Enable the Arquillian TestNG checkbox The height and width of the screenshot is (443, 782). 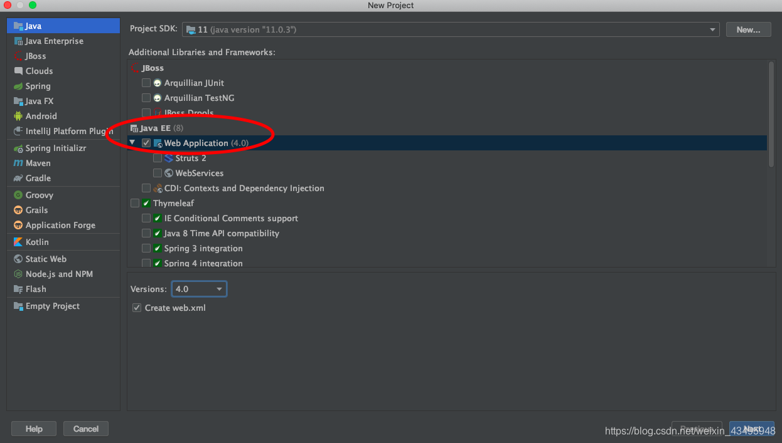(146, 98)
